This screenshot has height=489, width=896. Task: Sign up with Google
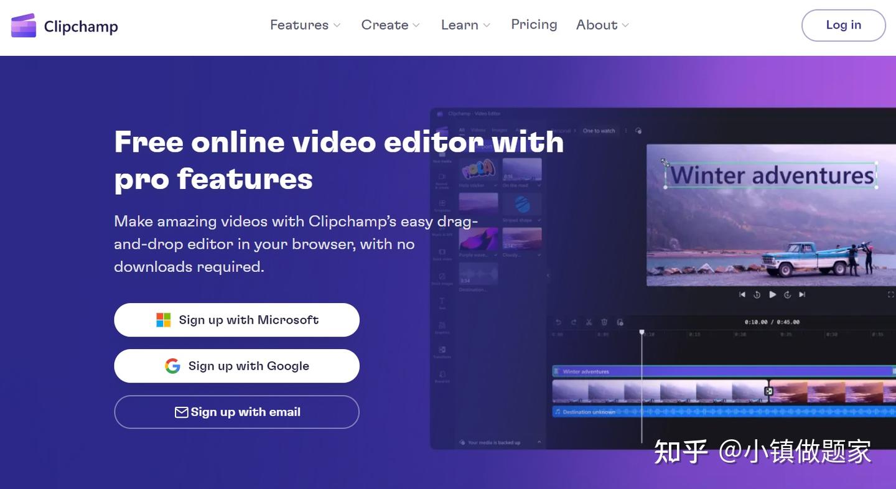[x=236, y=366]
